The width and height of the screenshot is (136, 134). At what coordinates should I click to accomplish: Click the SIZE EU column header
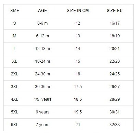point(115,11)
